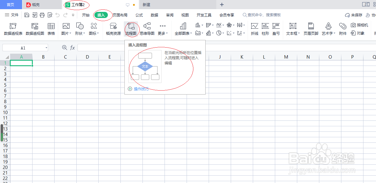Save the workbook using the save icon
Screen dimensions: 376x183
click(27, 15)
